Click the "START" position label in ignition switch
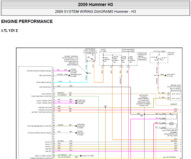This screenshot has width=191, height=159. pos(153,57)
